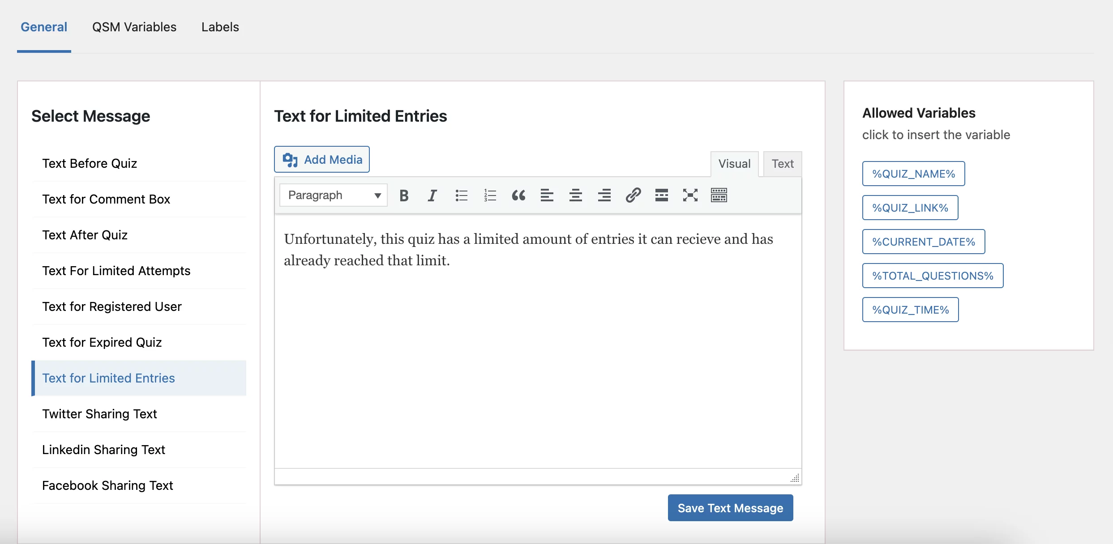Insert a bulleted list
Image resolution: width=1113 pixels, height=544 pixels.
point(461,195)
